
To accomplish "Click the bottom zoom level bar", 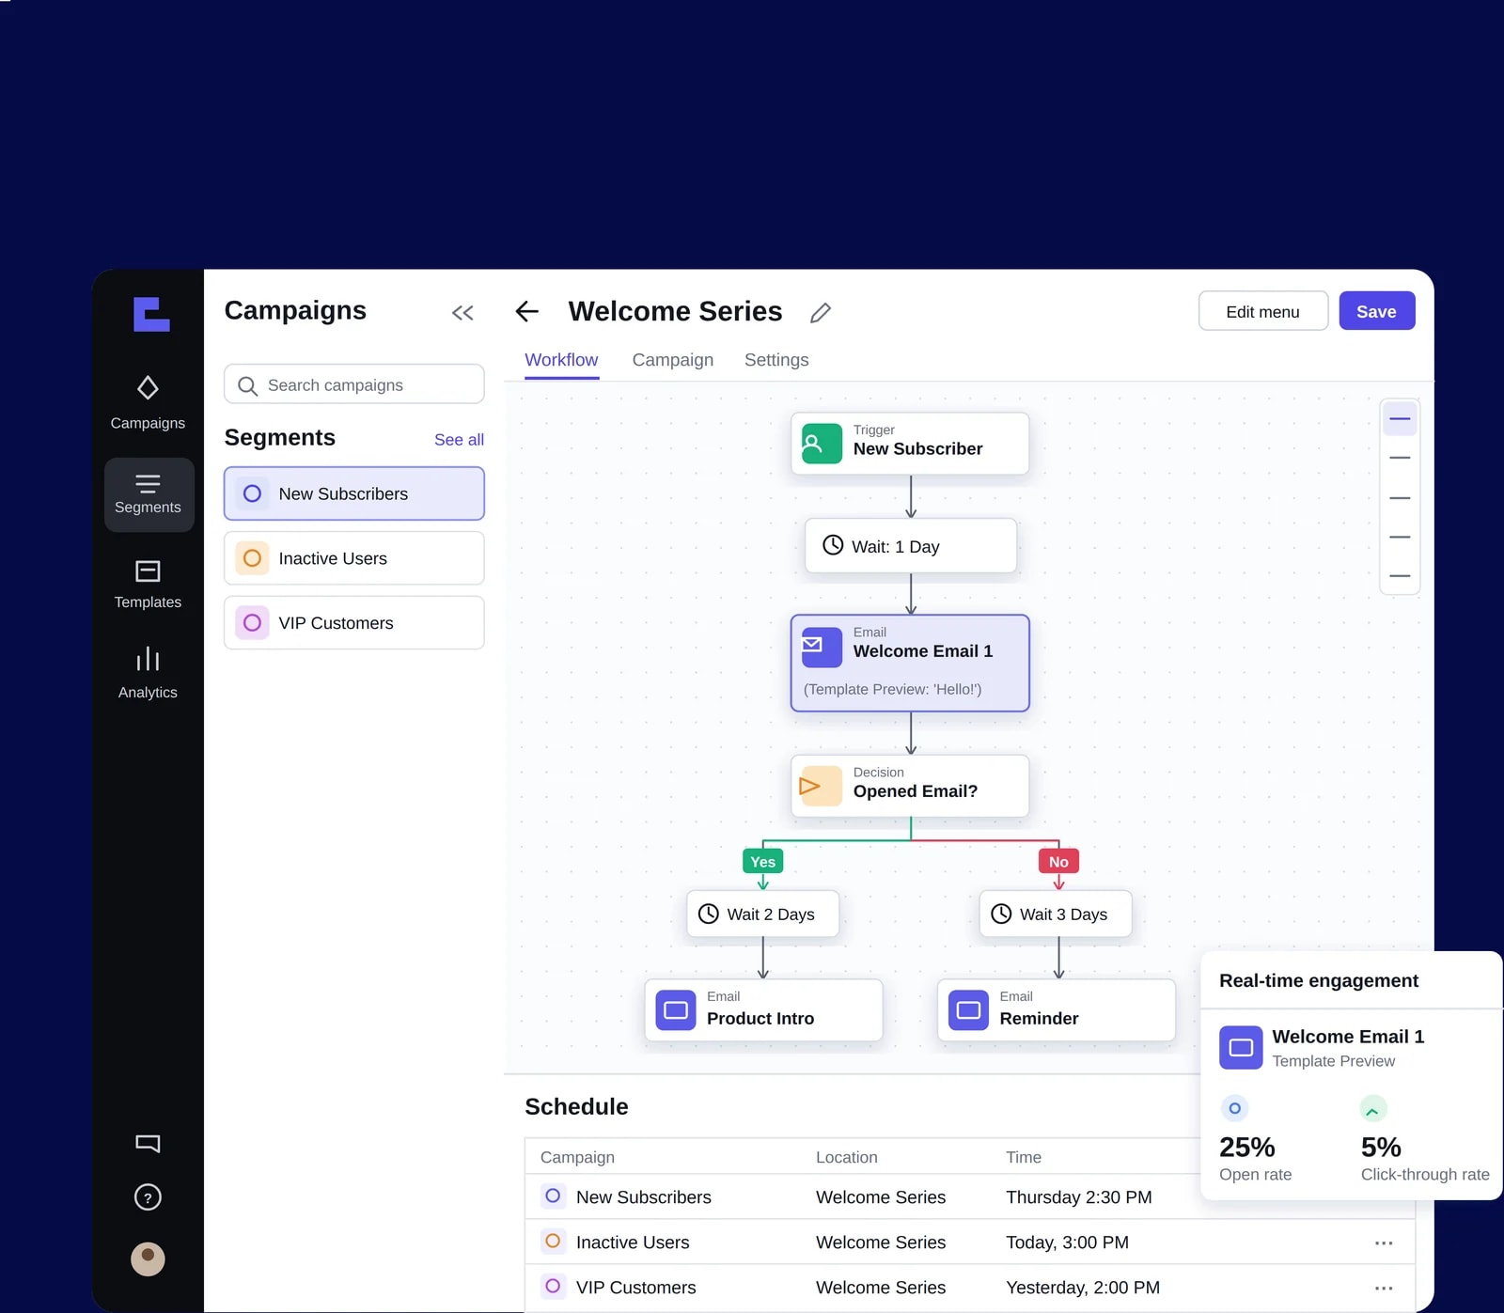I will coord(1400,576).
